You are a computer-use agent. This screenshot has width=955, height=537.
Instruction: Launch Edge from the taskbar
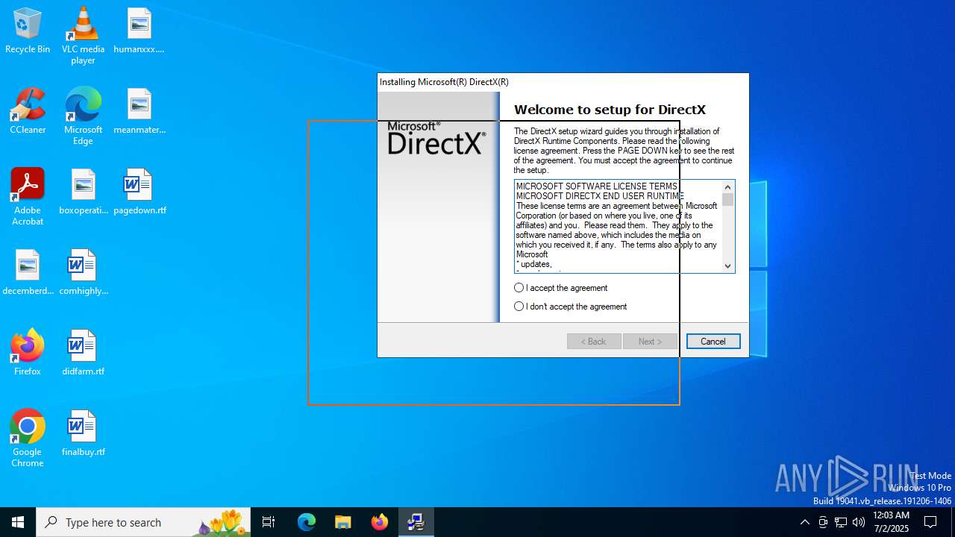[x=307, y=522]
